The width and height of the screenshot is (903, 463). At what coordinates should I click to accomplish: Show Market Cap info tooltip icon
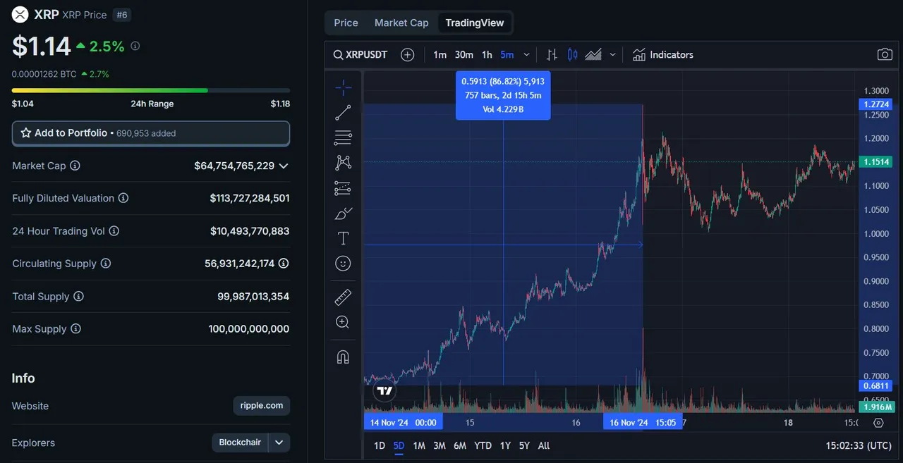(x=75, y=166)
